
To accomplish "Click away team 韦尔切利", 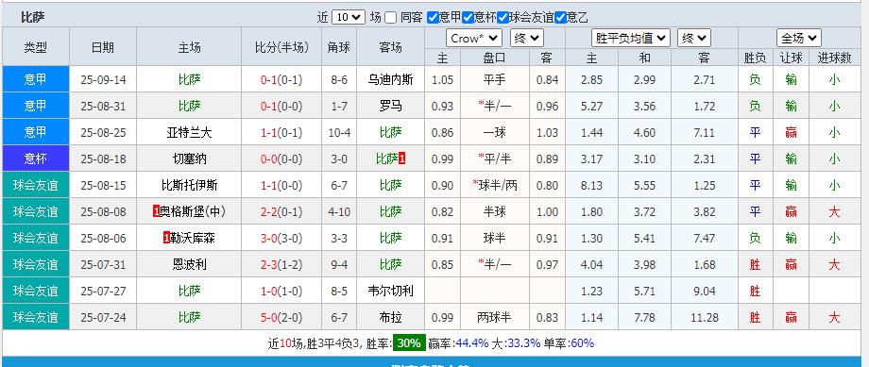I will [391, 291].
